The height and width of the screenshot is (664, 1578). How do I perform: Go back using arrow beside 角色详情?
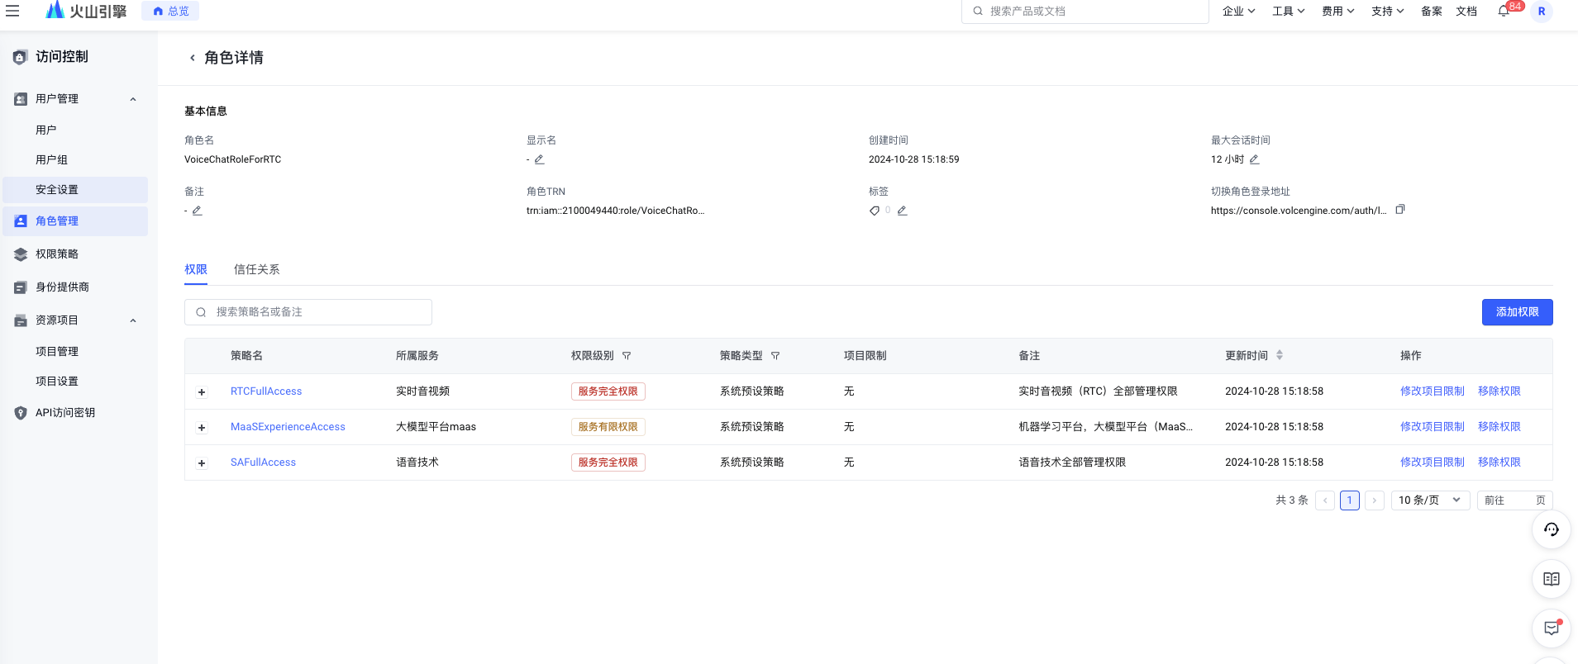point(193,58)
